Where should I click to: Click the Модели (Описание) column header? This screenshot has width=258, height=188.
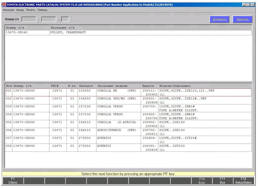click(x=205, y=86)
